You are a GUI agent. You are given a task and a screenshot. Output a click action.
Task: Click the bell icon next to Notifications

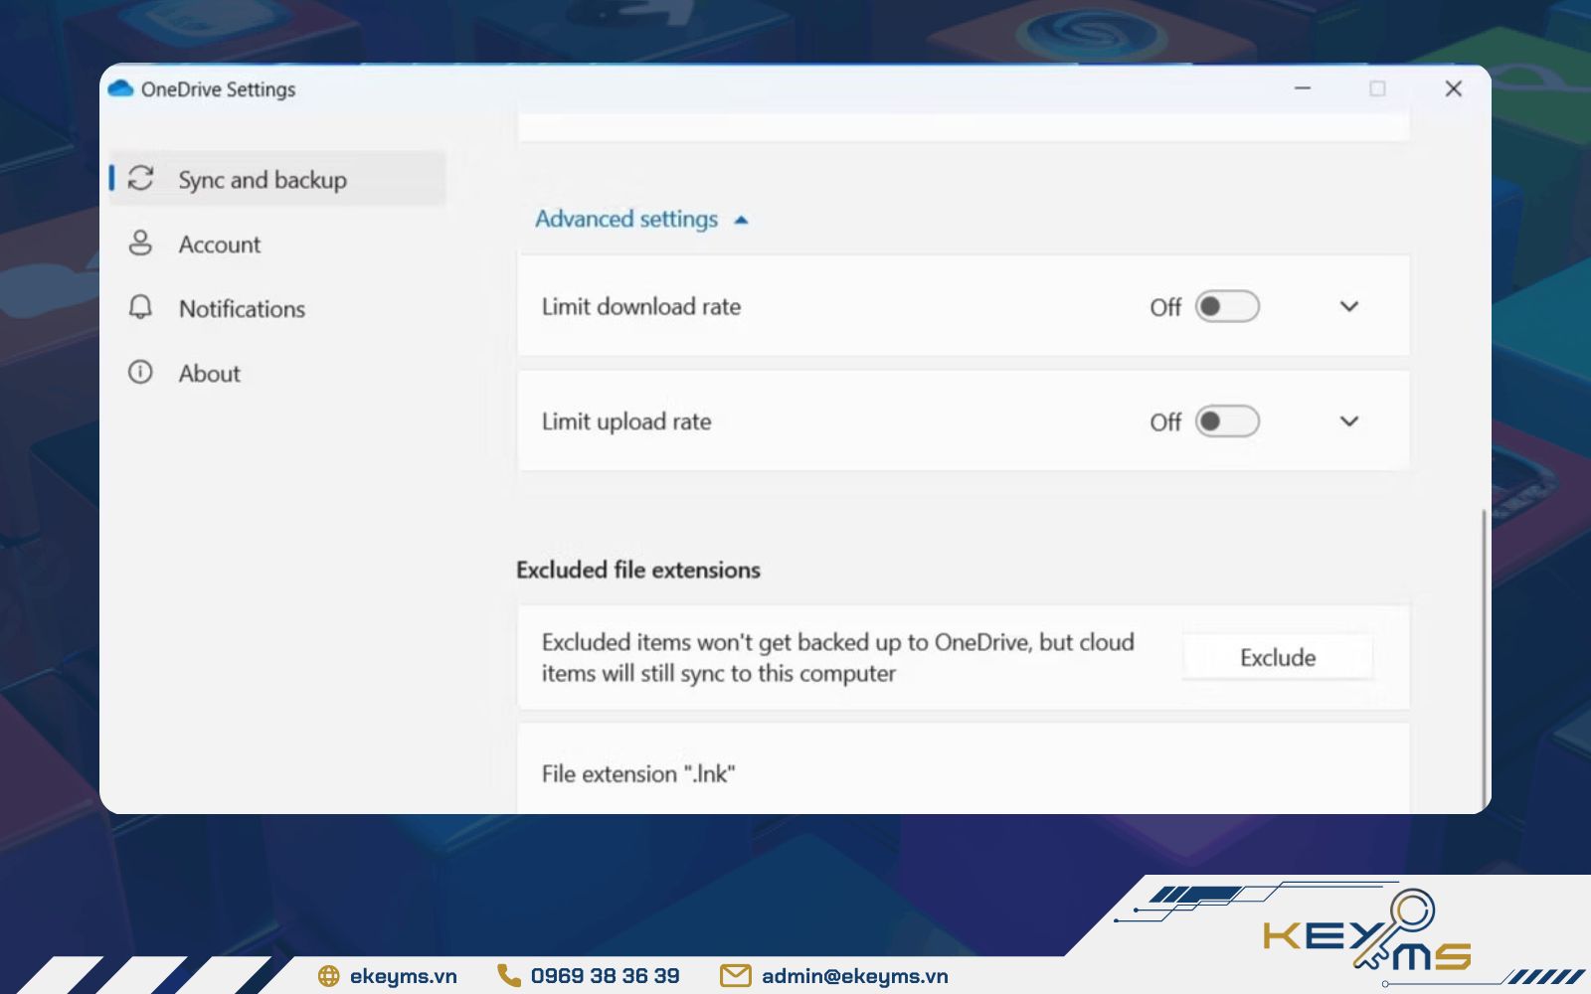[x=140, y=308]
